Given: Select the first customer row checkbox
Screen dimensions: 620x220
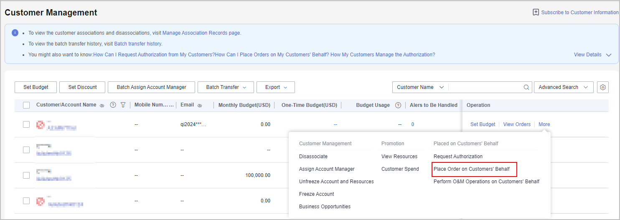Looking at the screenshot, I should [26, 124].
